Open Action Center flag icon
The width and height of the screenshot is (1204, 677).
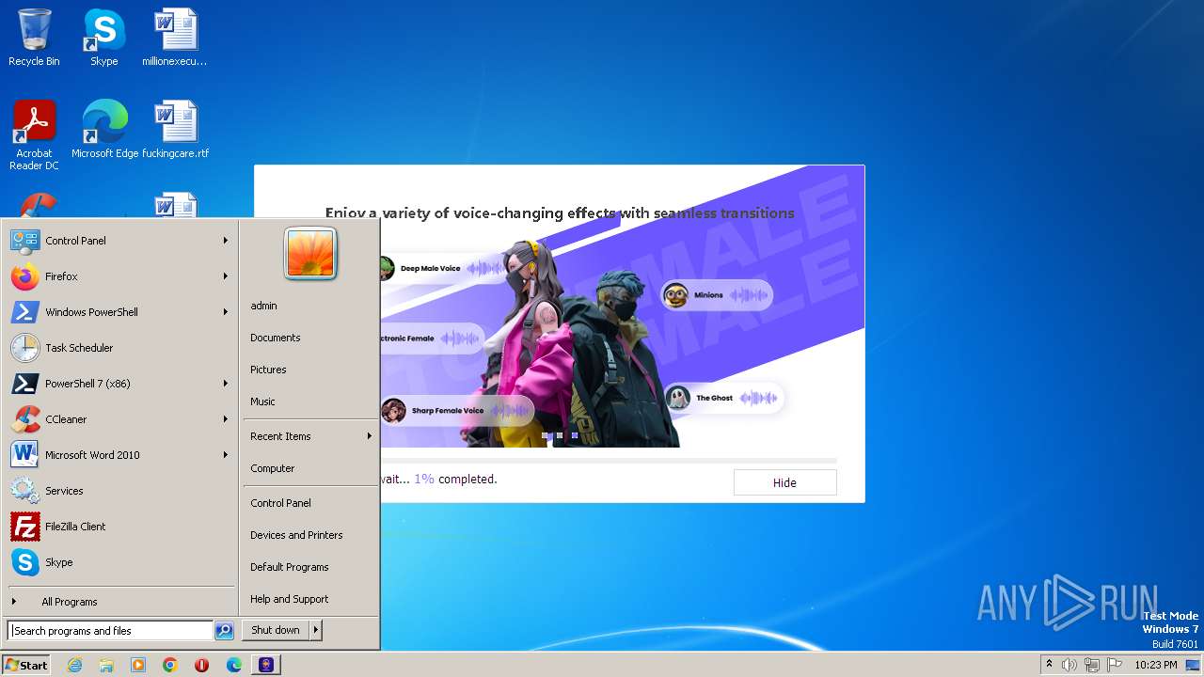tap(1115, 665)
